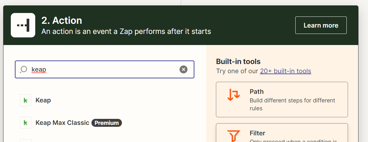Clear the keap search text
This screenshot has height=142, width=368.
click(x=184, y=69)
